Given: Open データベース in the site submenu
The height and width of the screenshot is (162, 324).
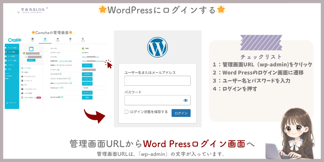Looking at the screenshot, I should tap(27, 81).
